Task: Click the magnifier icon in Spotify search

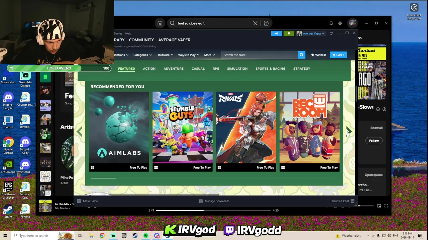Action: click(172, 23)
